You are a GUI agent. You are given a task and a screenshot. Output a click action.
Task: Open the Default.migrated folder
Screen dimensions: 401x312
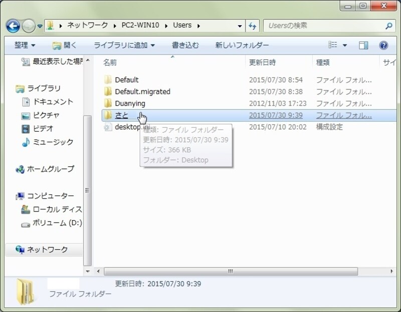pyautogui.click(x=142, y=91)
